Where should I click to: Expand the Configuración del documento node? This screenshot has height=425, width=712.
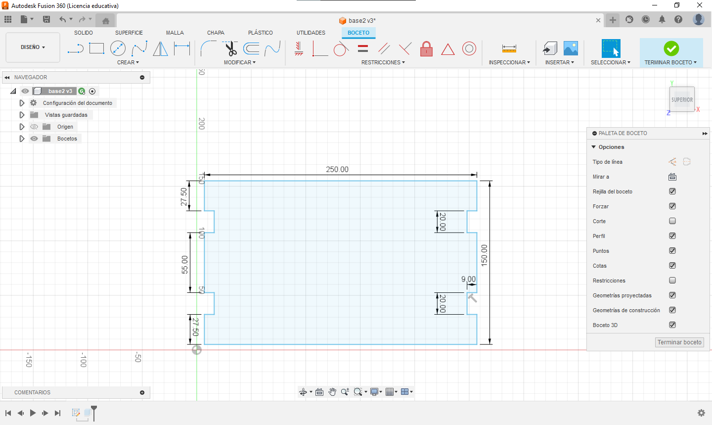pyautogui.click(x=22, y=103)
